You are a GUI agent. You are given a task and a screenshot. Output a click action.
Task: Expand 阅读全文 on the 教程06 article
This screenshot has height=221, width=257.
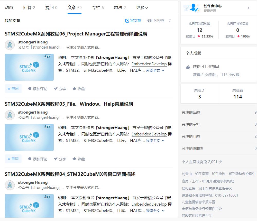pos(155,70)
